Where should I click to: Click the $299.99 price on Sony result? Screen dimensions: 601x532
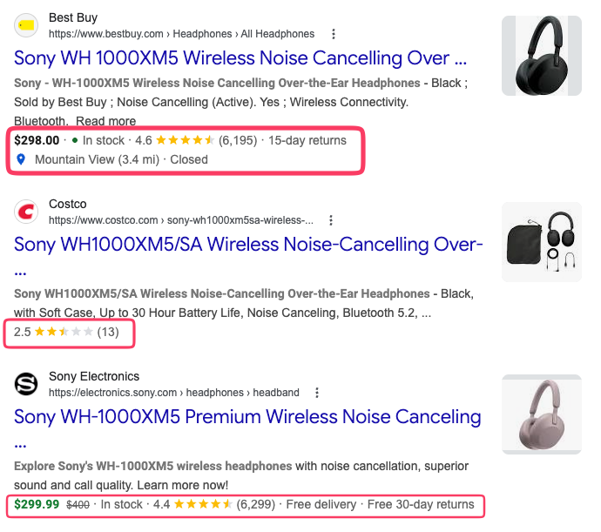coord(37,504)
